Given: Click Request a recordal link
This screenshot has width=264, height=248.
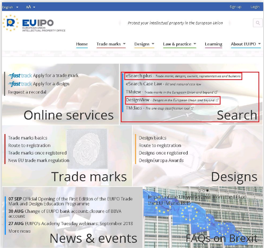Looking at the screenshot, I should point(27,92).
